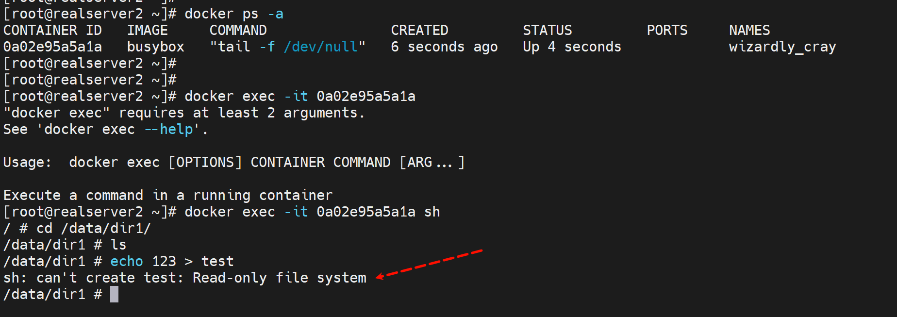897x317 pixels.
Task: Click the STATUS column header
Action: pos(547,30)
